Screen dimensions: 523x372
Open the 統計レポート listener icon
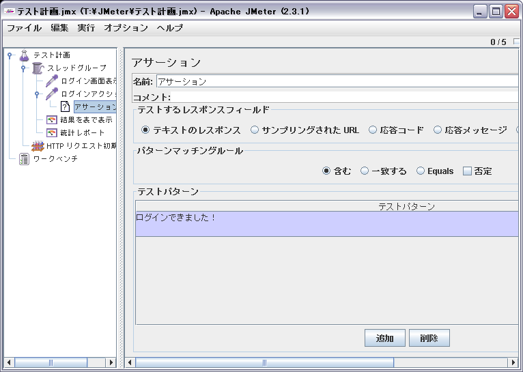51,133
